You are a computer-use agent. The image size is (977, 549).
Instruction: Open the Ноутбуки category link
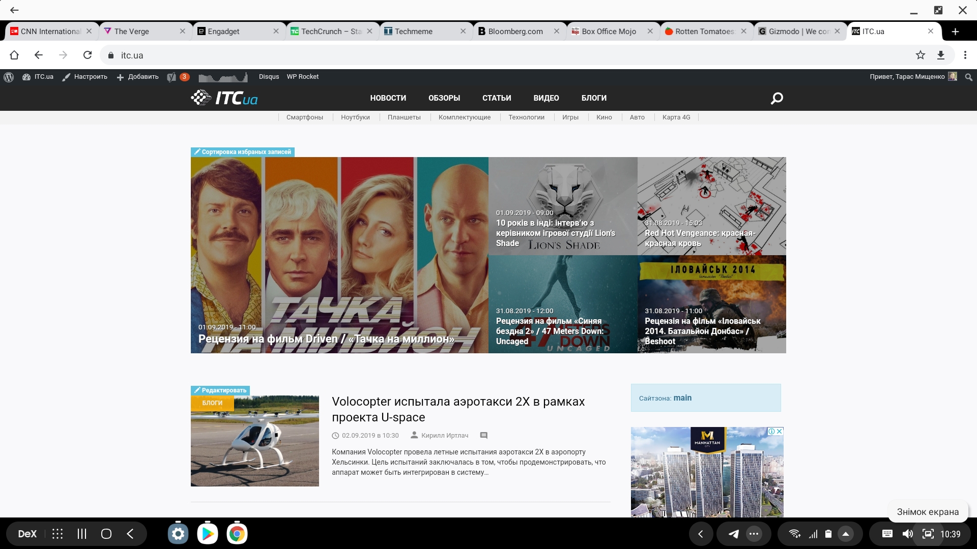pos(355,117)
